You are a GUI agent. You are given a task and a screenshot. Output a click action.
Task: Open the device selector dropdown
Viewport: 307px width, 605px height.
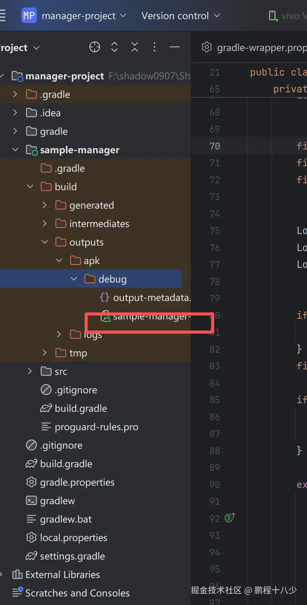288,16
